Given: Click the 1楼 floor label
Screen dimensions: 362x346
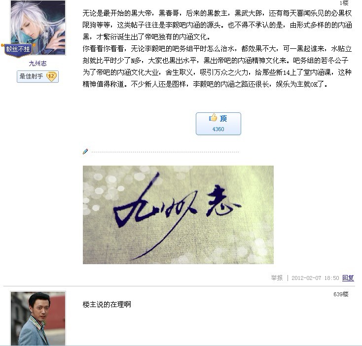Looking at the screenshot, I should [344, 3].
